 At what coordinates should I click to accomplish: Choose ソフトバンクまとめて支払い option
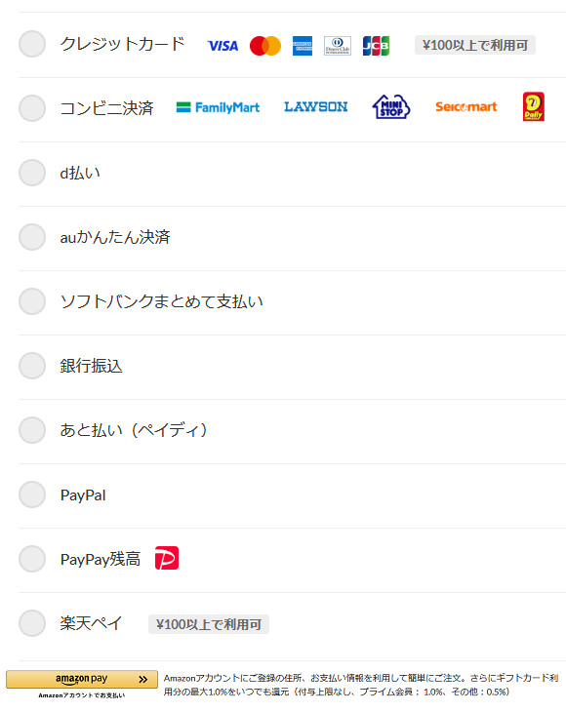click(x=32, y=301)
